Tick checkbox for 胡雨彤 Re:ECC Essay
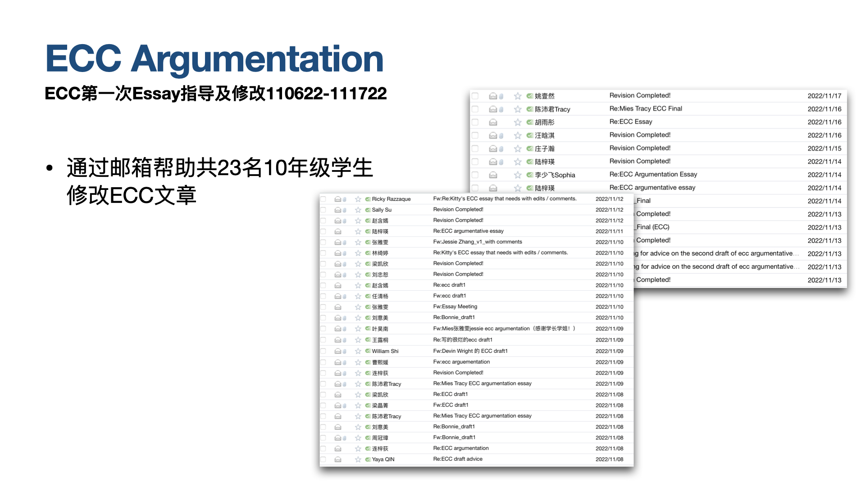 click(475, 122)
